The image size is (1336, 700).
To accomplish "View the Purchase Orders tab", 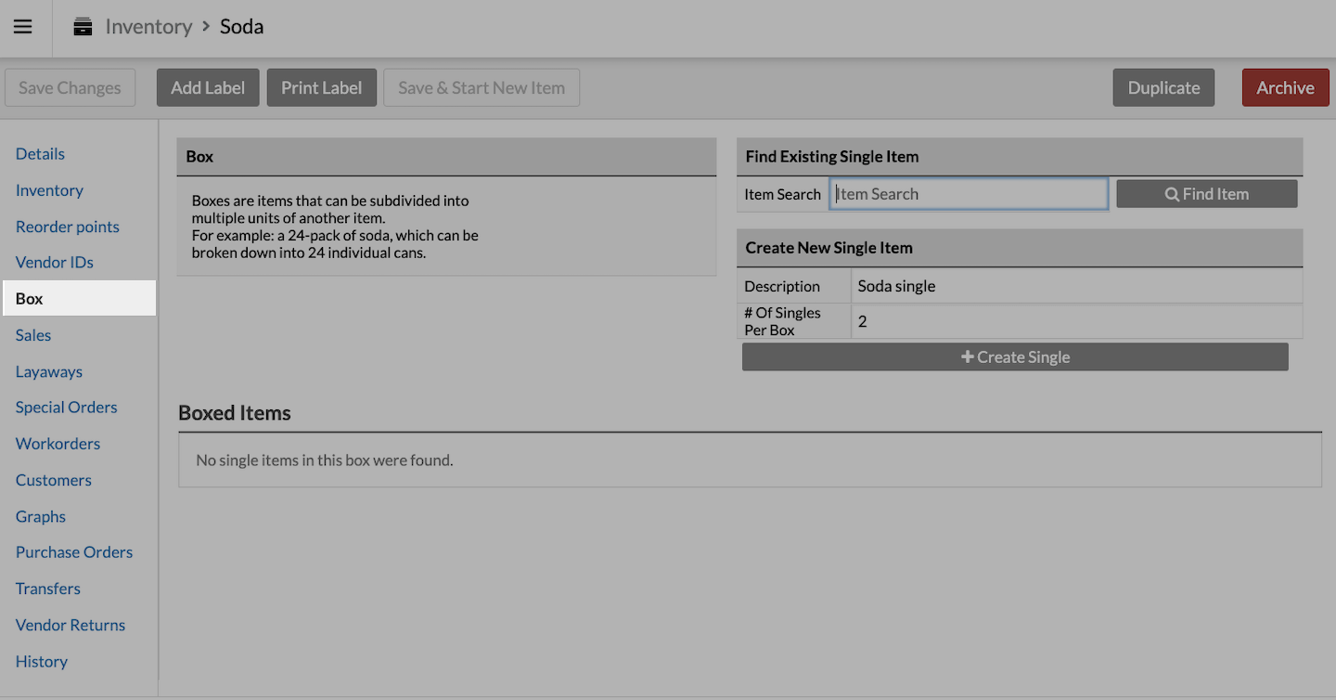I will 74,552.
